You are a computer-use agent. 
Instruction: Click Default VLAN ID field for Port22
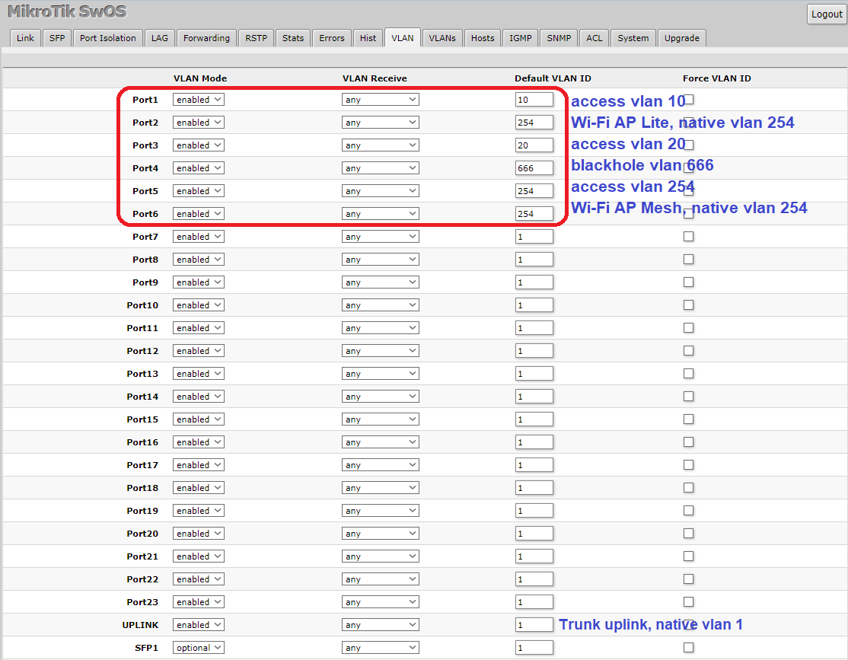coord(534,579)
